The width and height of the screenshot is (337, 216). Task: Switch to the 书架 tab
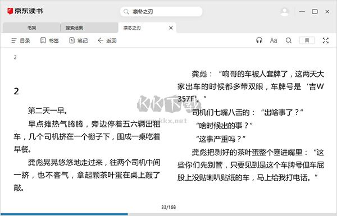tap(31, 27)
